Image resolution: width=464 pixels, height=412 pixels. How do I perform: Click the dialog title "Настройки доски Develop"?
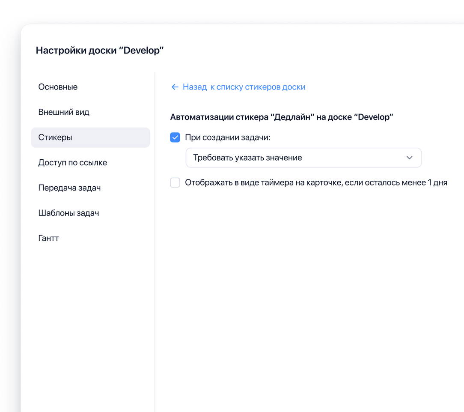pyautogui.click(x=100, y=50)
